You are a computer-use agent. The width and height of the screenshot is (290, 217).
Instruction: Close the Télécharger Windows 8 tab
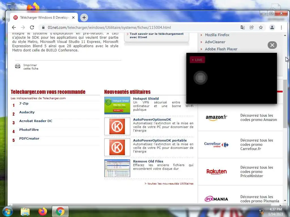coord(73,18)
